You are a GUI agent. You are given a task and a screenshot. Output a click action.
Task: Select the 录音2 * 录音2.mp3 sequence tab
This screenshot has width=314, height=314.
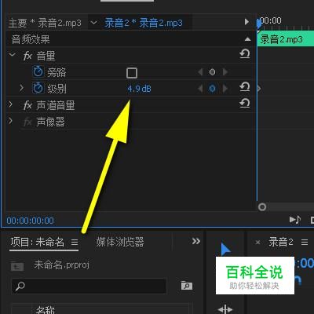coord(144,23)
